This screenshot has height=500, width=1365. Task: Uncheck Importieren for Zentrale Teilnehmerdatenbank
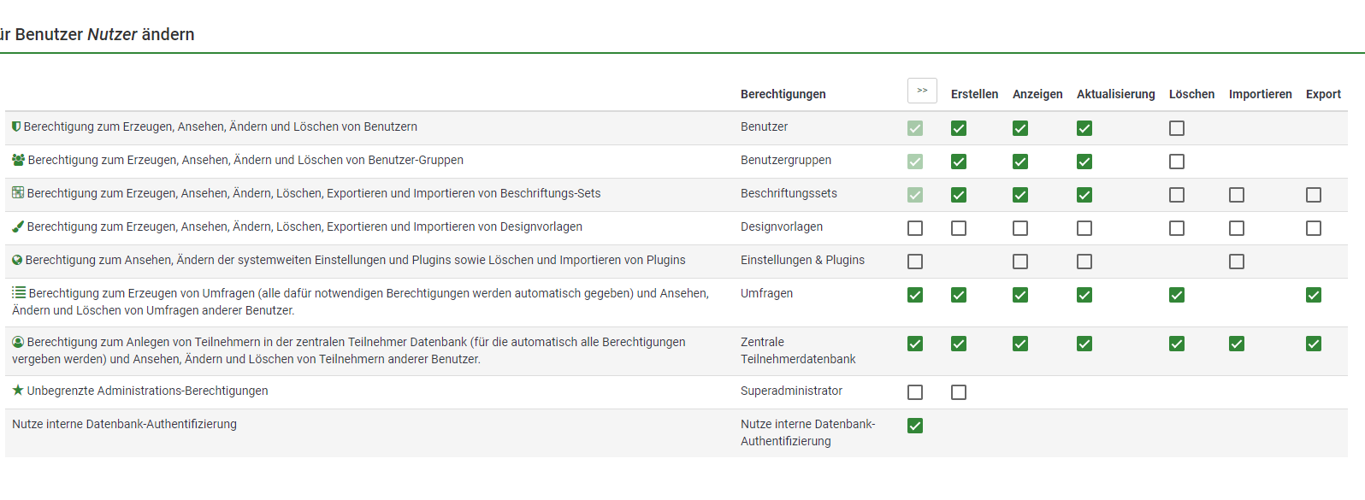1237,344
